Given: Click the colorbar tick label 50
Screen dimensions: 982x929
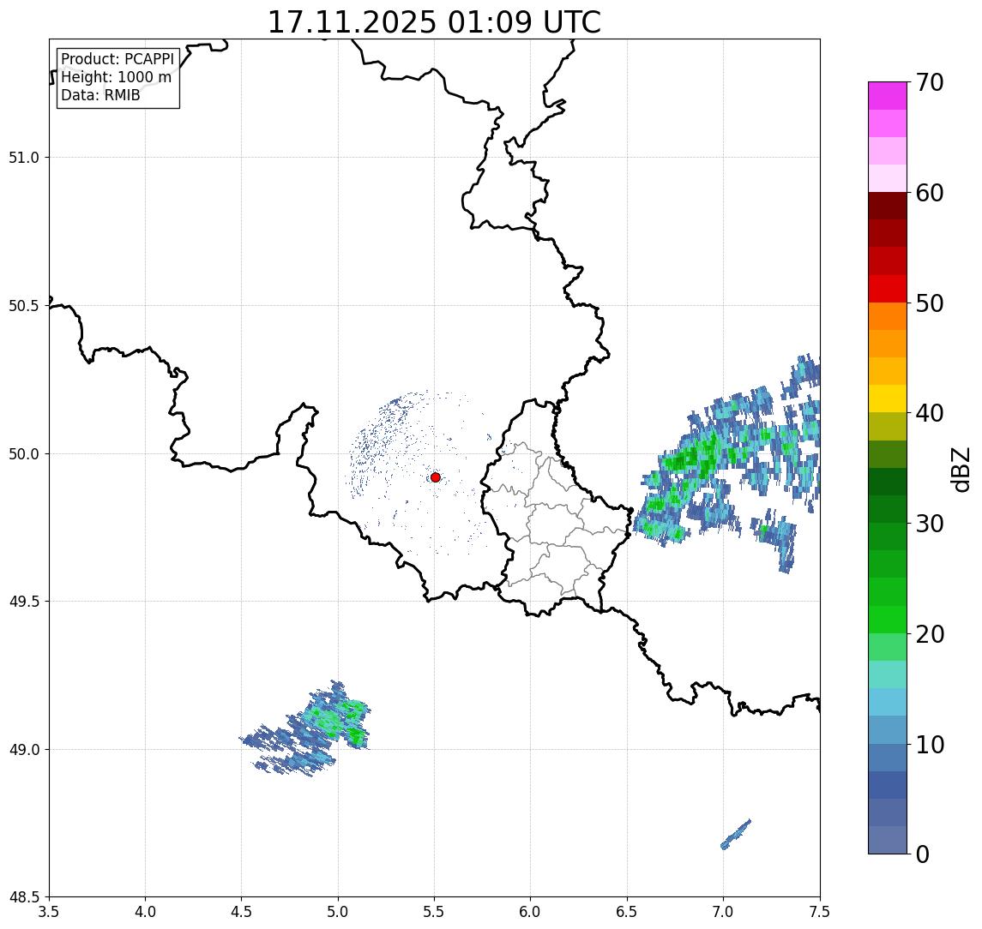Looking at the screenshot, I should [930, 303].
